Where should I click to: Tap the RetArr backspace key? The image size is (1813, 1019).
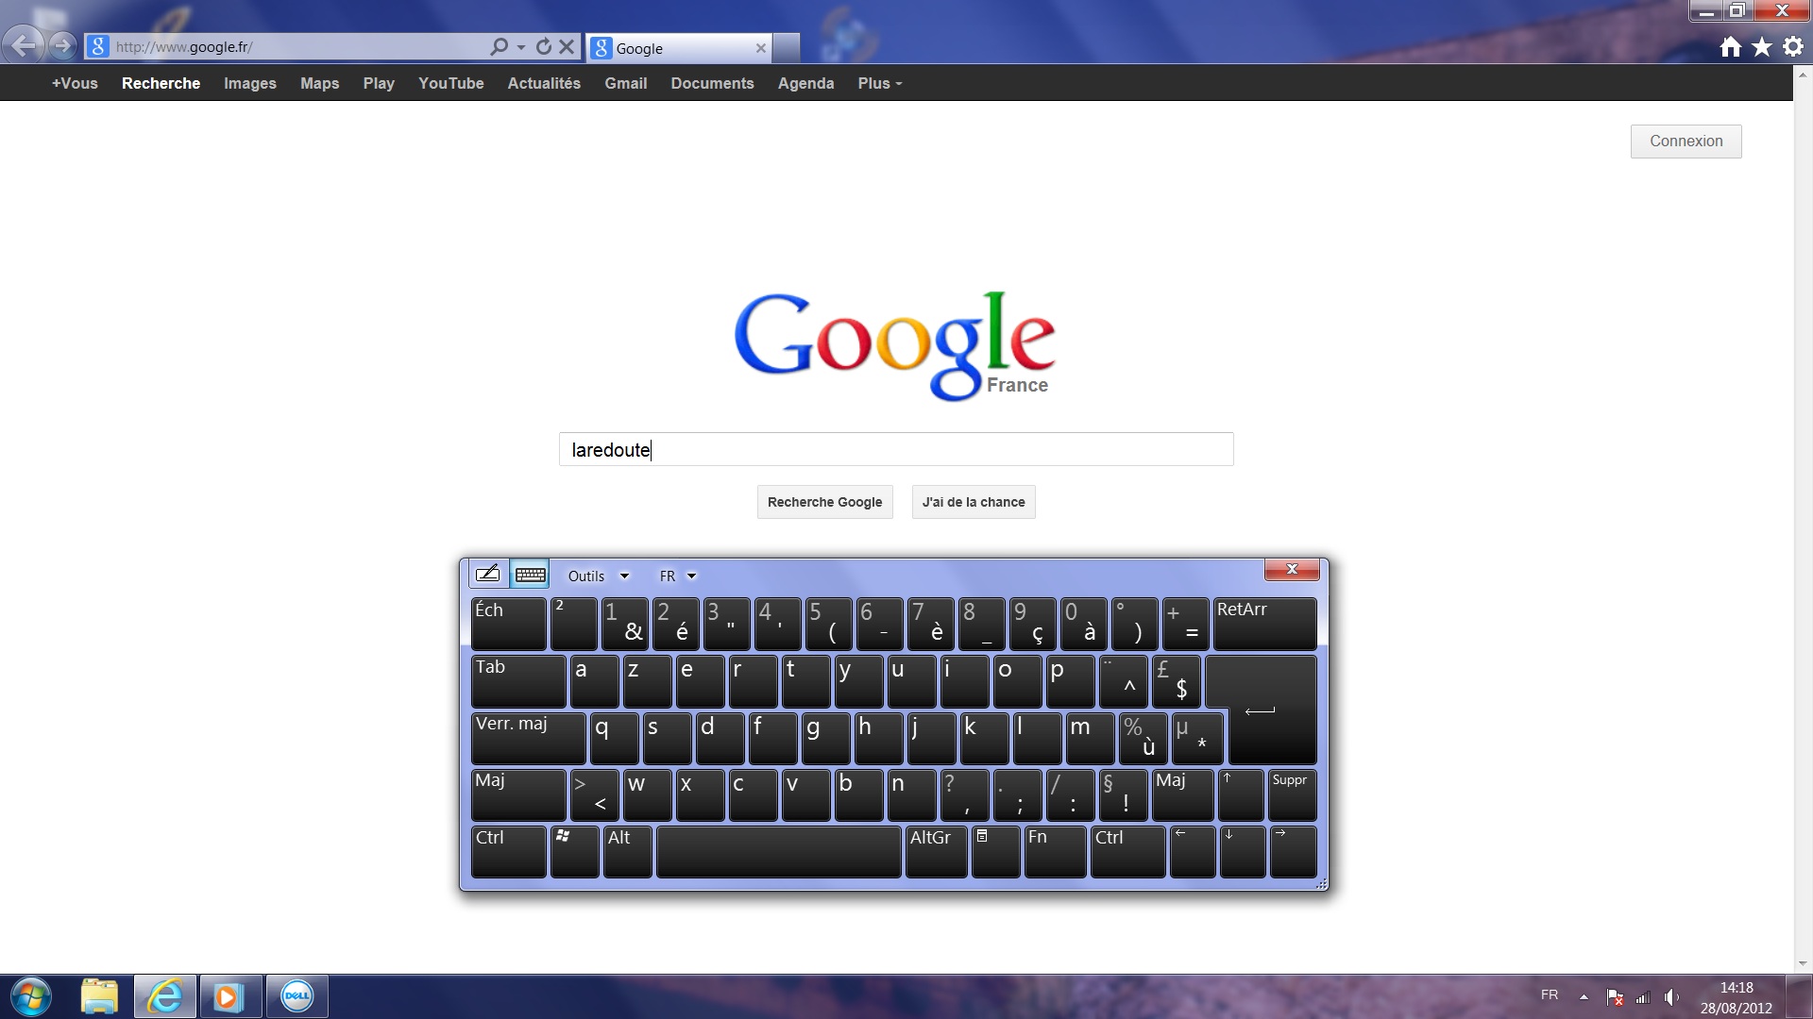tap(1264, 624)
